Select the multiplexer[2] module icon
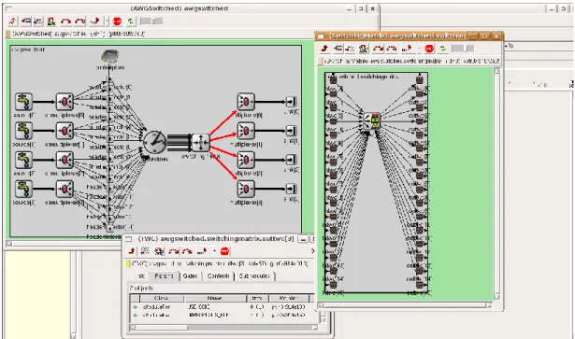 point(246,160)
